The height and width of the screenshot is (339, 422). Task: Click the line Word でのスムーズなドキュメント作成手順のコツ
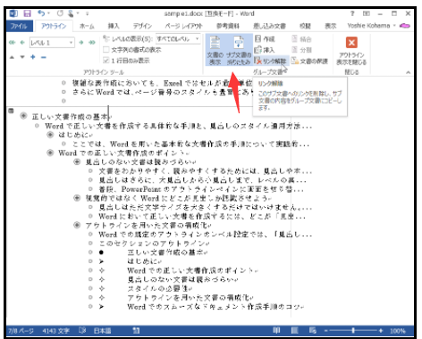tap(214, 306)
